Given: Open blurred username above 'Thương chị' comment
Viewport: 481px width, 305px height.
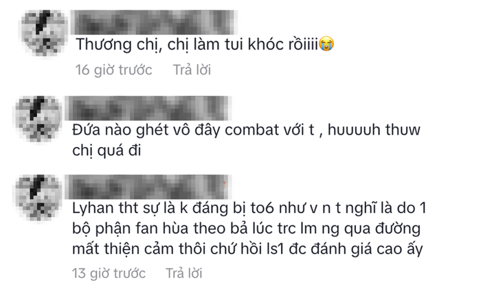Looking at the screenshot, I should point(153,22).
